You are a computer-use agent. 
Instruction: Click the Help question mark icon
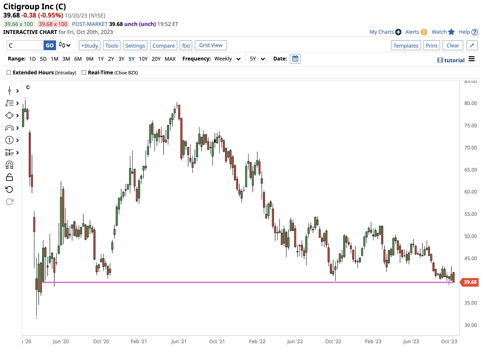tap(475, 32)
